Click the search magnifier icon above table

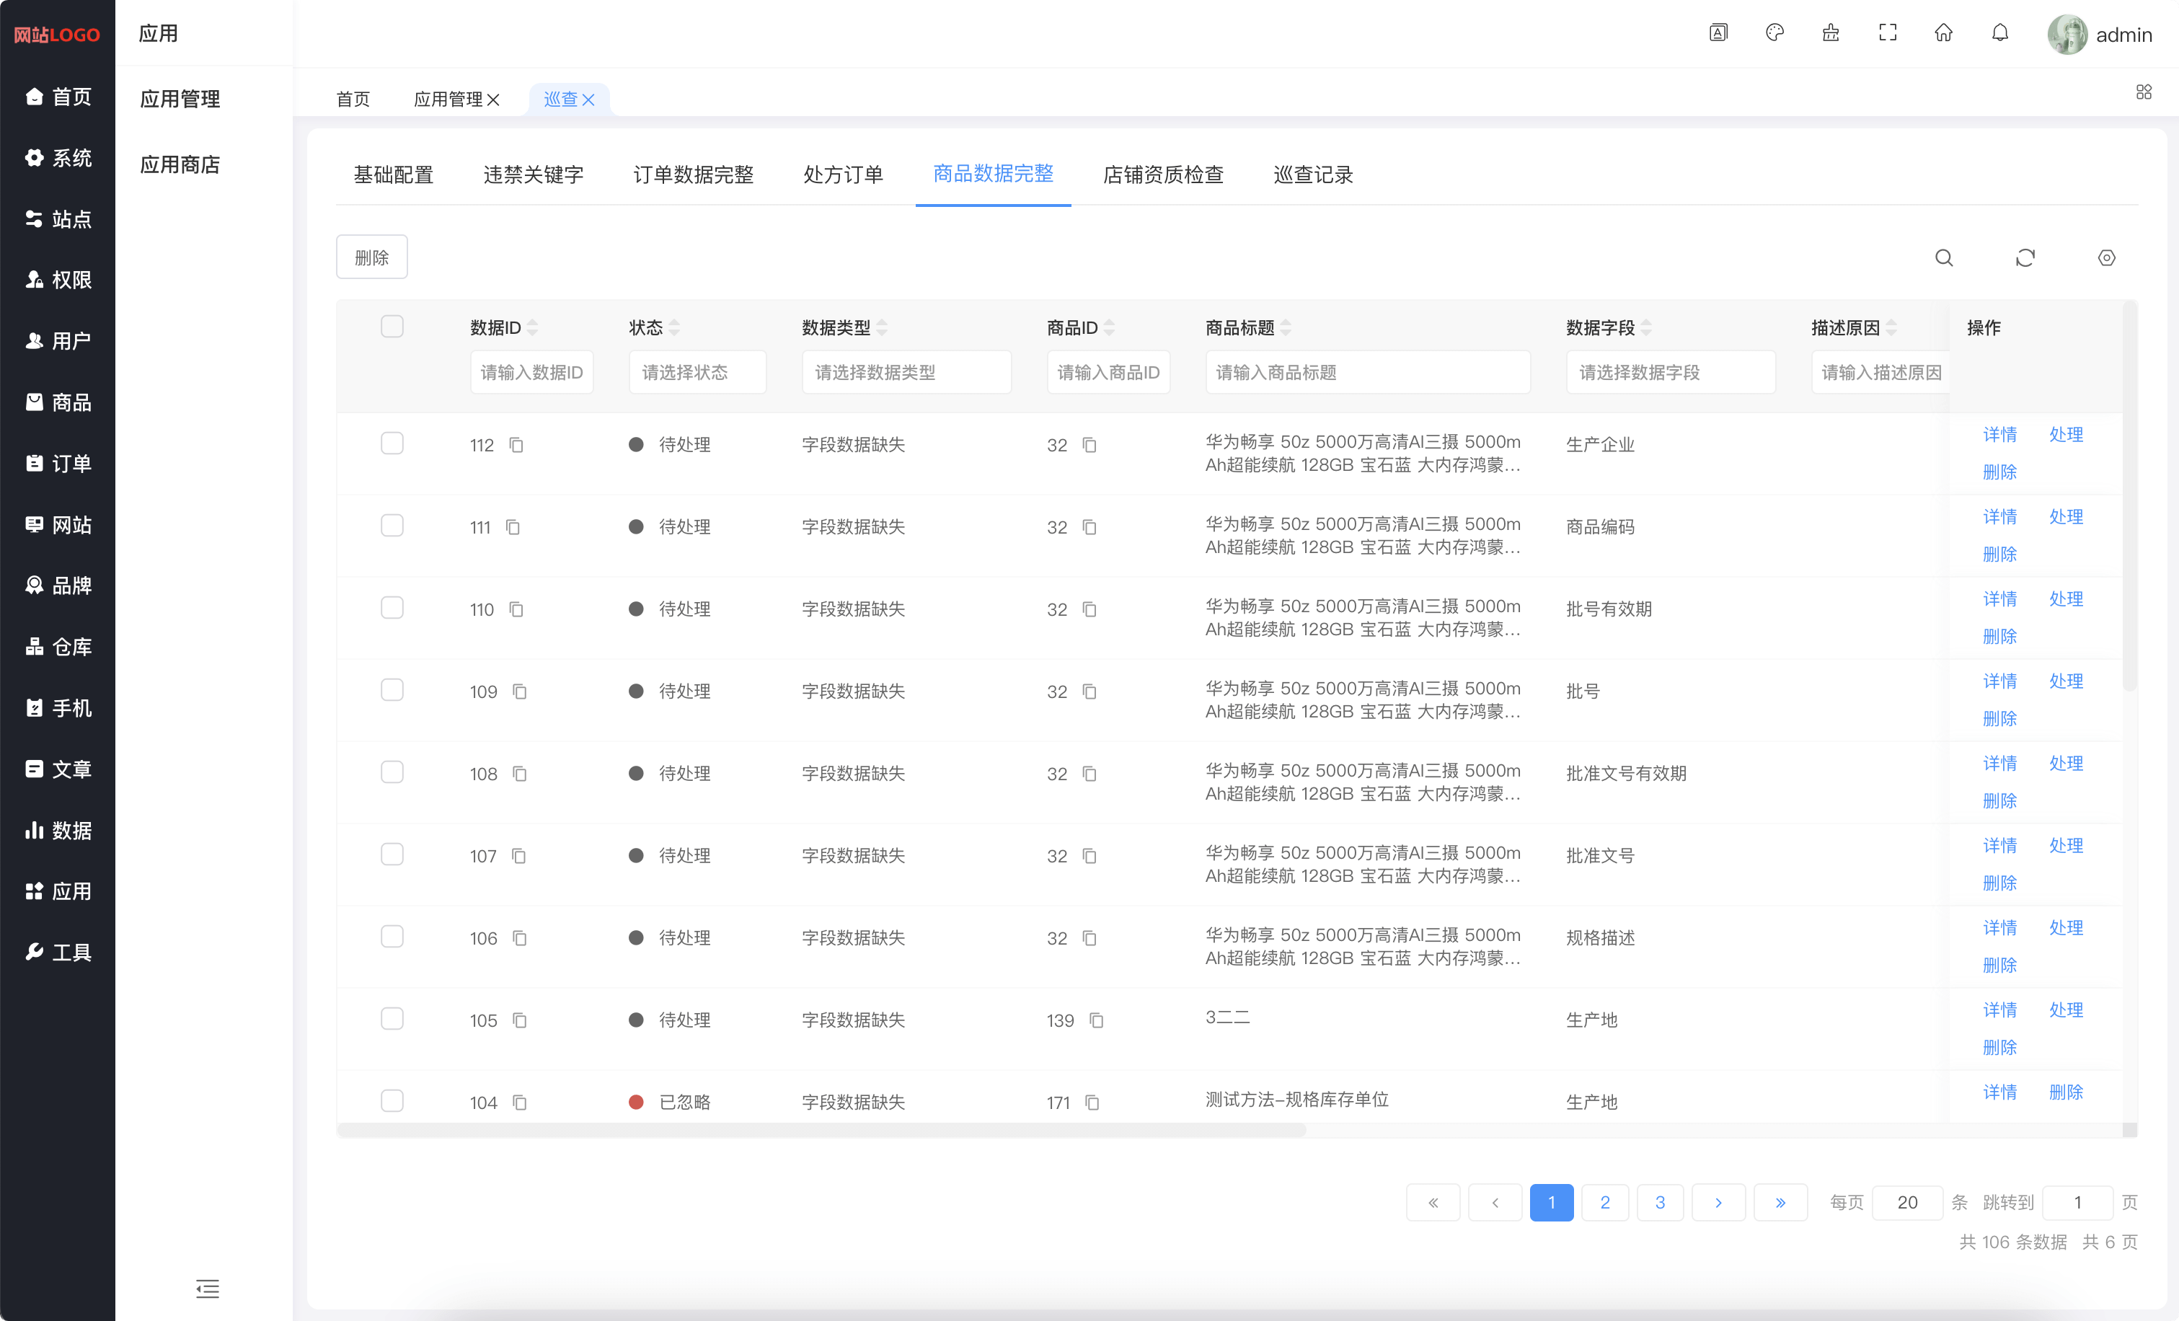tap(1943, 257)
